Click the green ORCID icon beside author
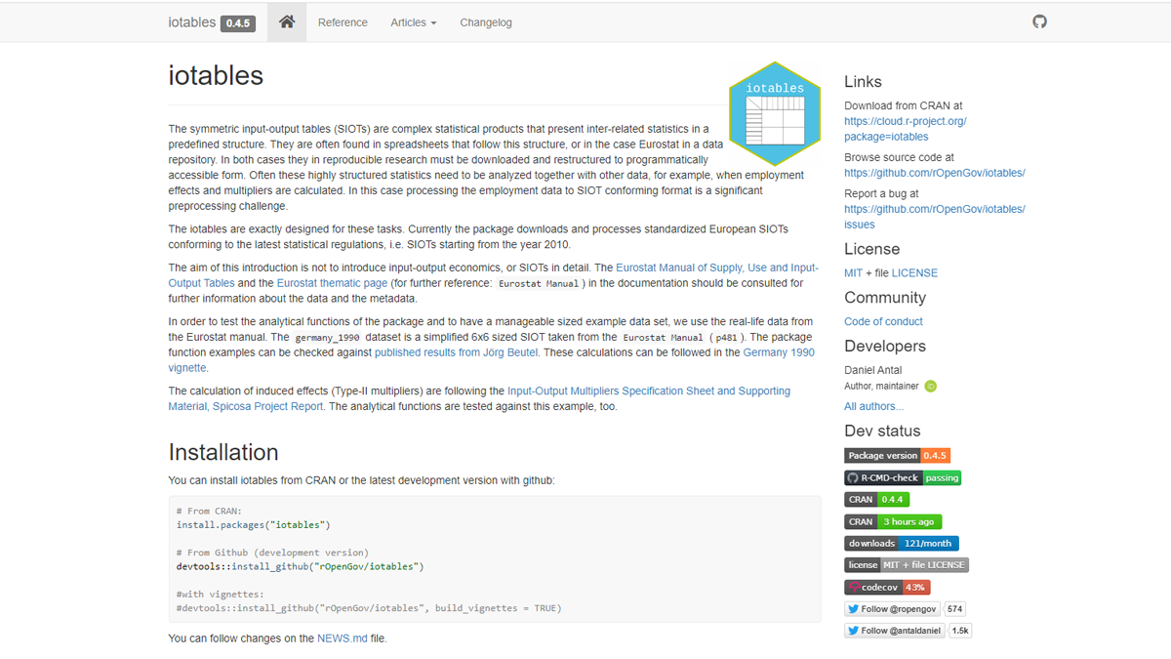The width and height of the screenshot is (1171, 659). (930, 386)
